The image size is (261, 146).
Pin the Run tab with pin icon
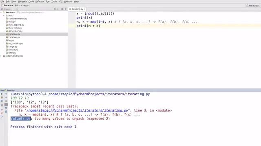tap(2, 110)
